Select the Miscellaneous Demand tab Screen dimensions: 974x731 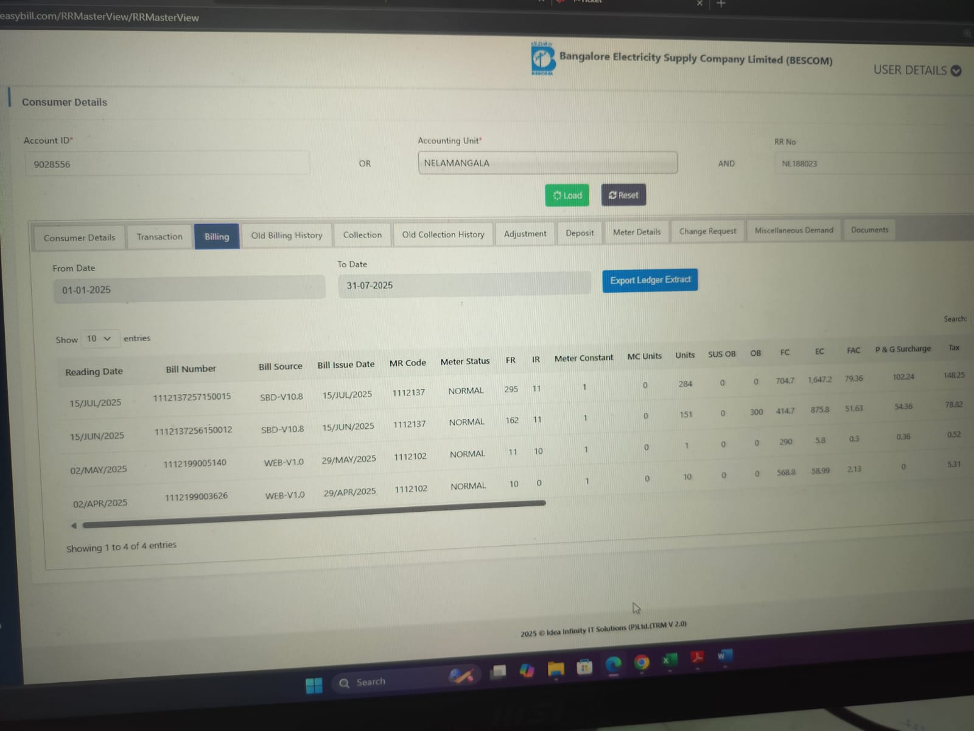[794, 230]
